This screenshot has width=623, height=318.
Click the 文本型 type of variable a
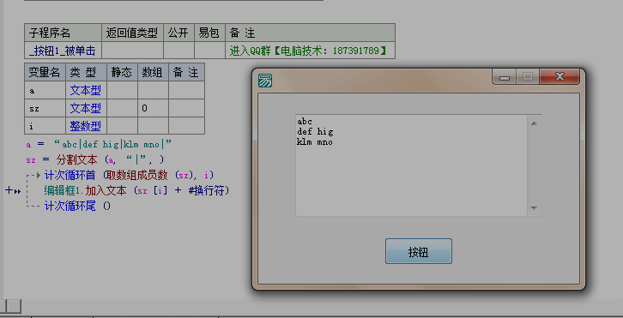click(86, 91)
